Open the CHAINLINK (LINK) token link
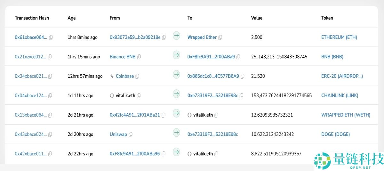The width and height of the screenshot is (384, 171). (340, 95)
